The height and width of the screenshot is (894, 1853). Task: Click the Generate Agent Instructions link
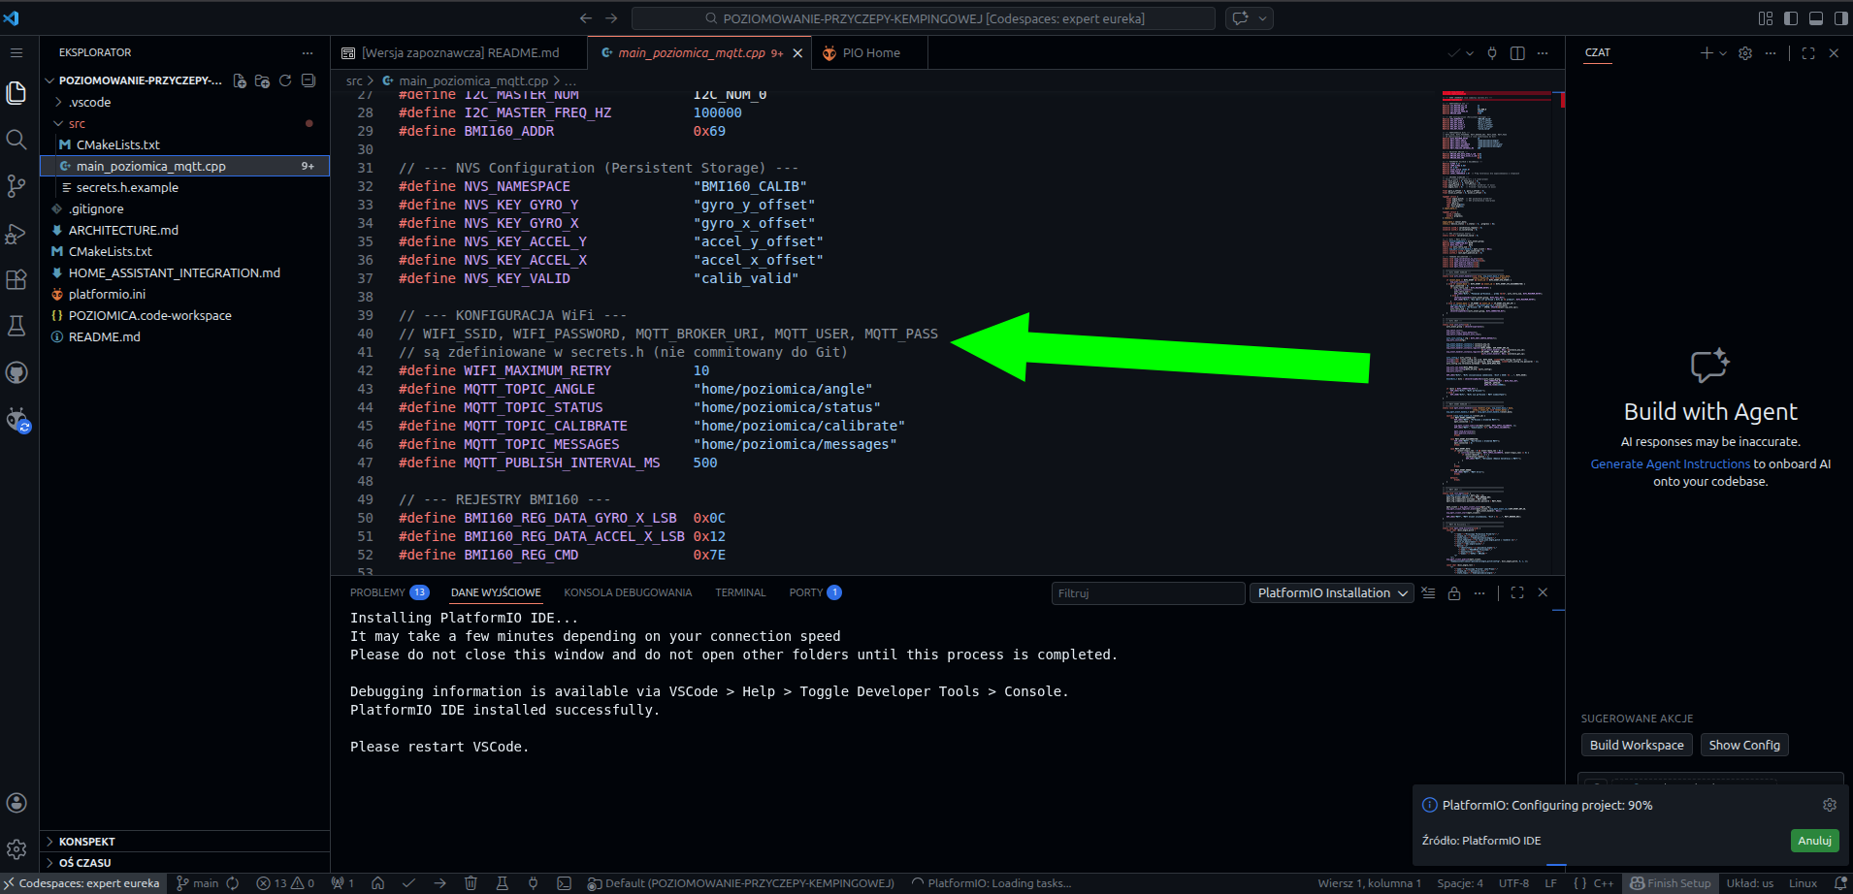(x=1670, y=464)
